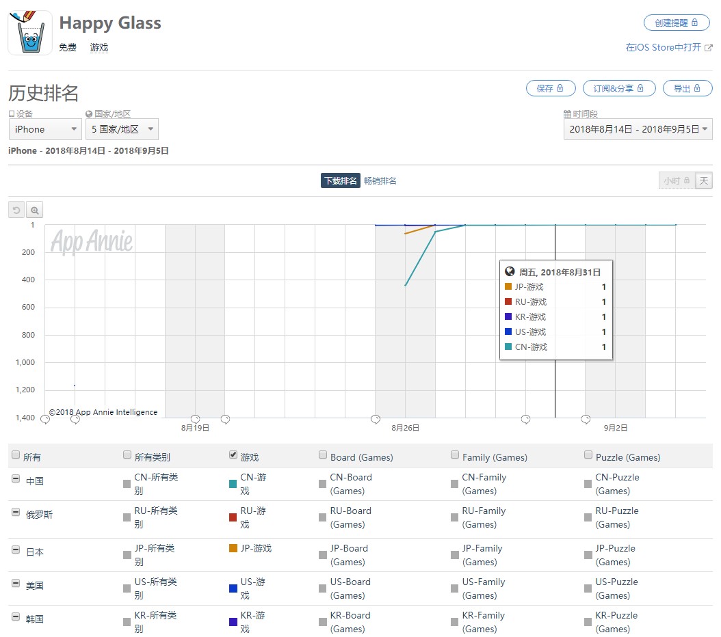Open the 5 国家/地区 dropdown
The image size is (721, 637).
[122, 129]
